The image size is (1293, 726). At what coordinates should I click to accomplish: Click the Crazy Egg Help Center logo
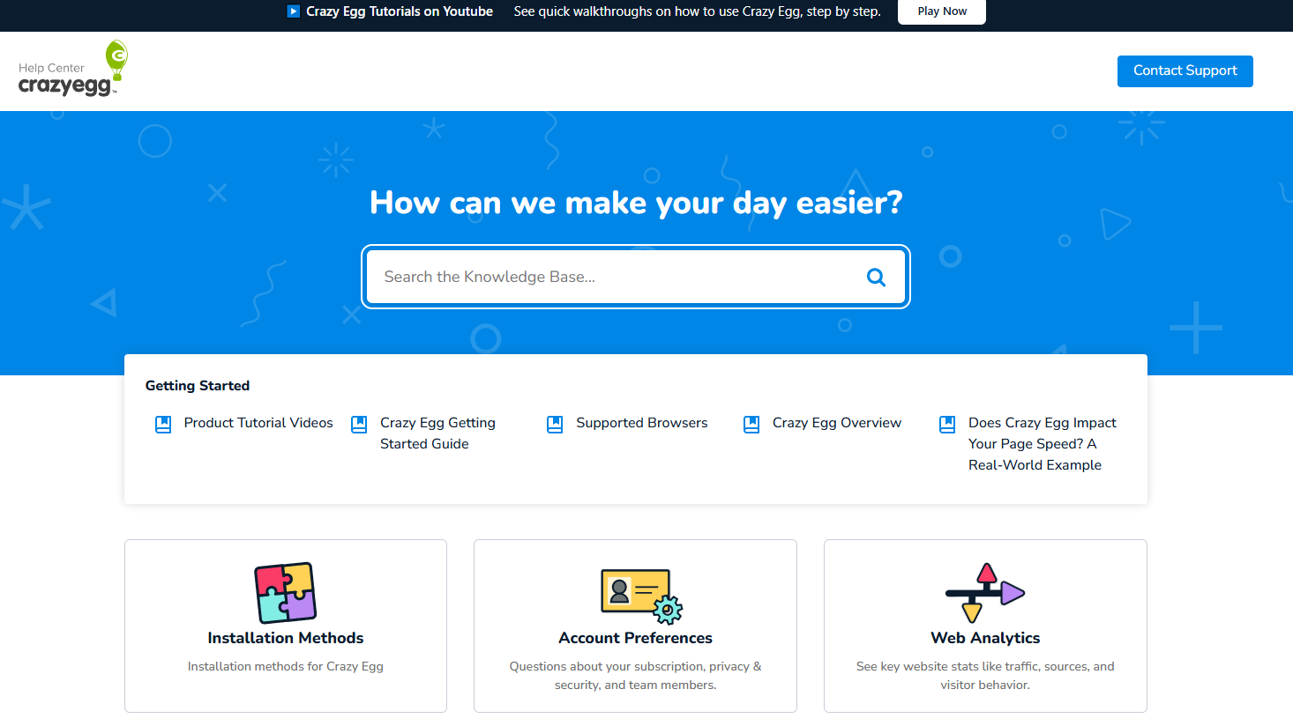point(73,69)
